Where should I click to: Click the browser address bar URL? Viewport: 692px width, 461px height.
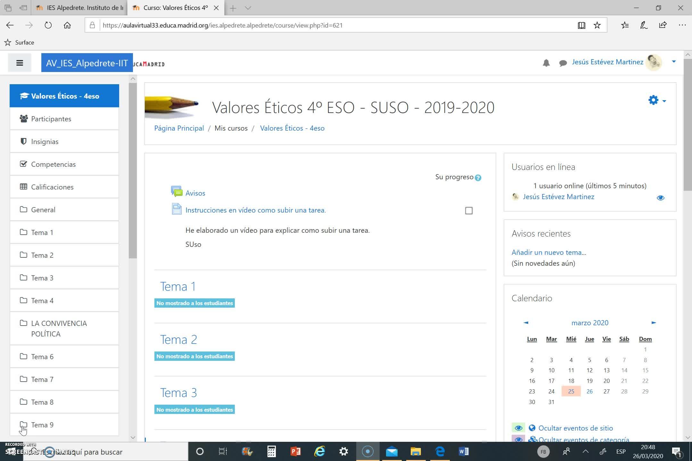223,25
